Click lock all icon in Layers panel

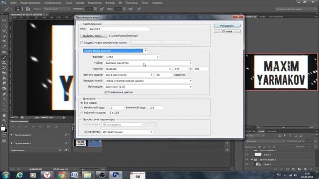pos(274,147)
